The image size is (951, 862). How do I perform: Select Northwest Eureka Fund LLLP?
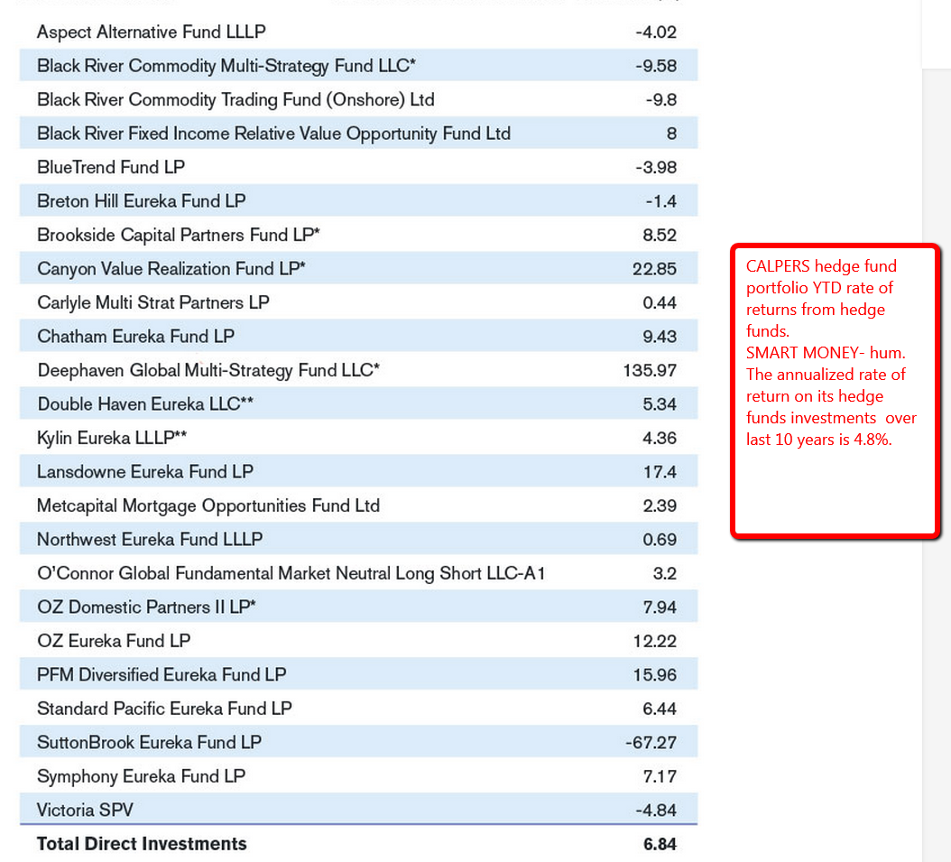tap(150, 539)
